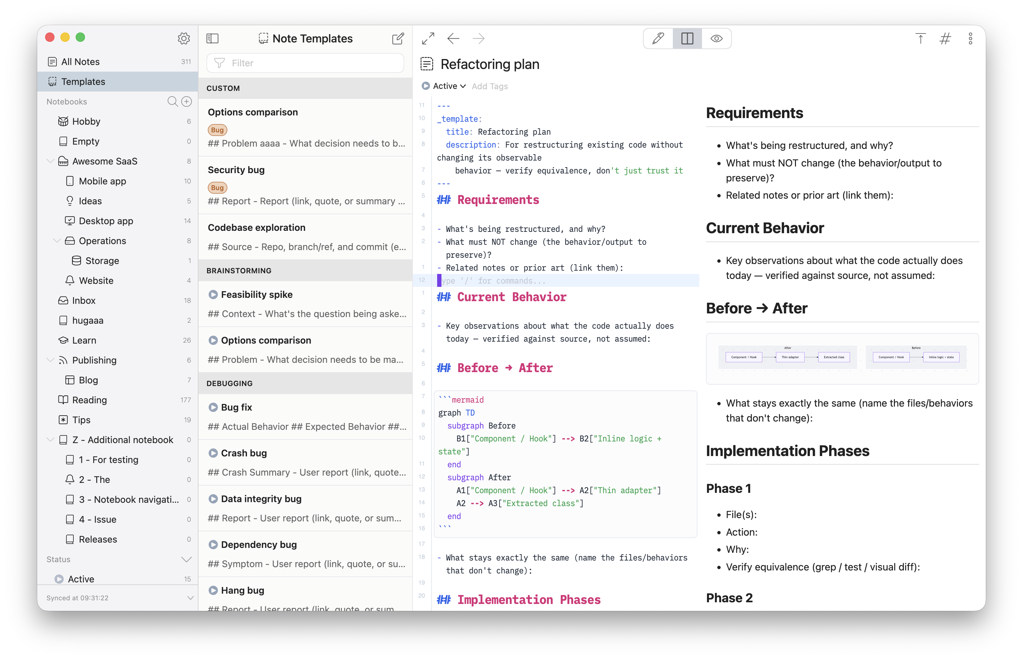Screen dimensions: 1023x660
Task: Open Feasibility spike template
Action: [x=305, y=304]
